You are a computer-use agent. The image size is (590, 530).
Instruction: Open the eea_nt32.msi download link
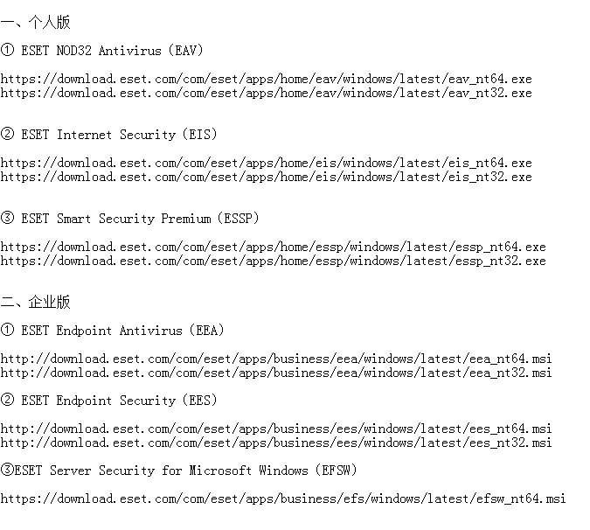[x=276, y=373]
